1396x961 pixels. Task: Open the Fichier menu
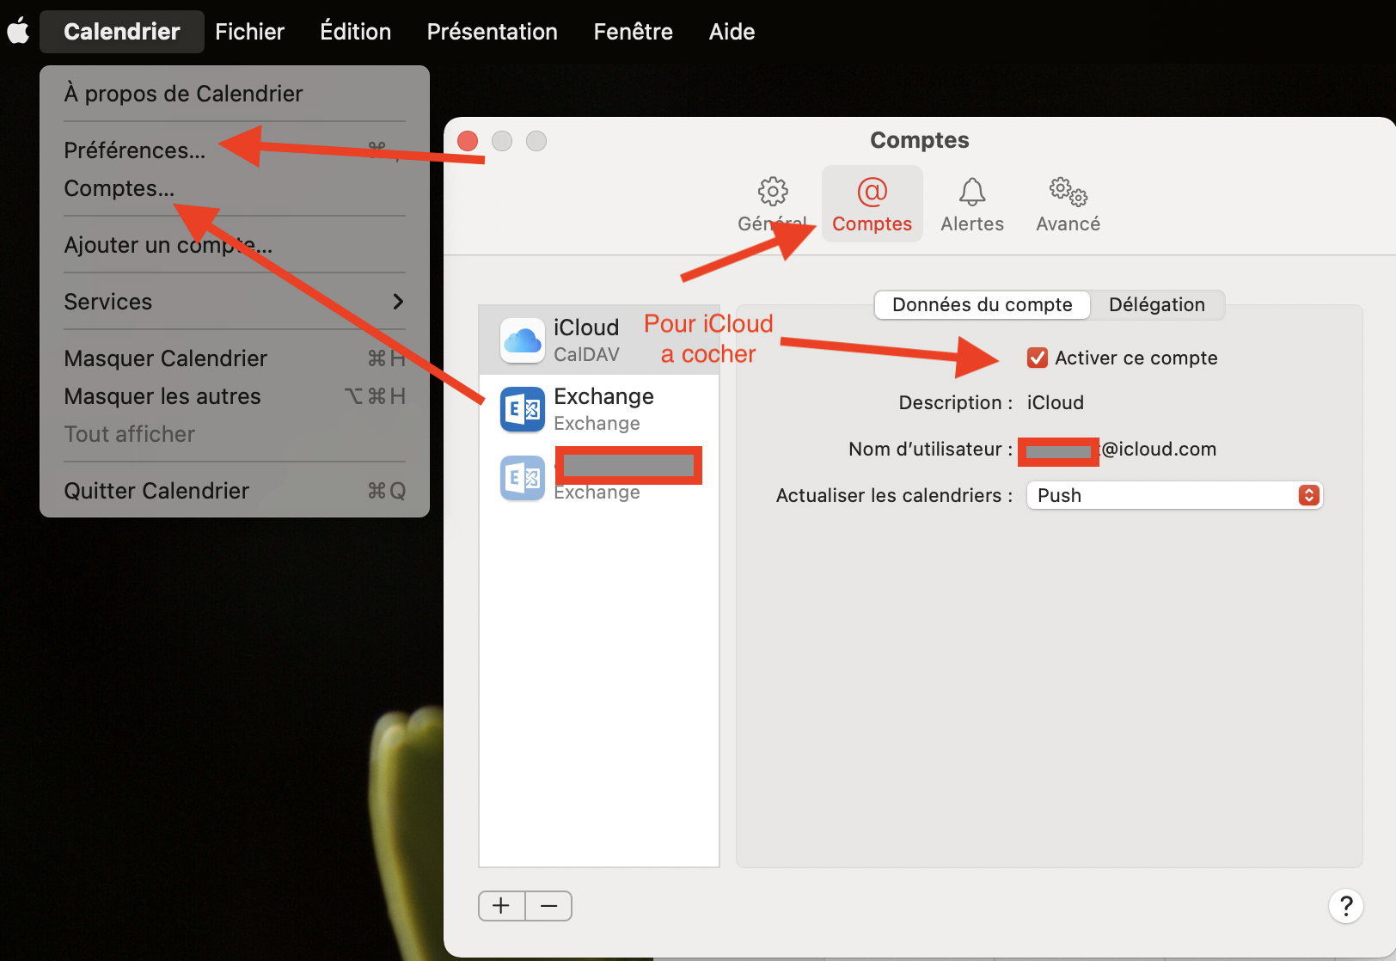[249, 32]
